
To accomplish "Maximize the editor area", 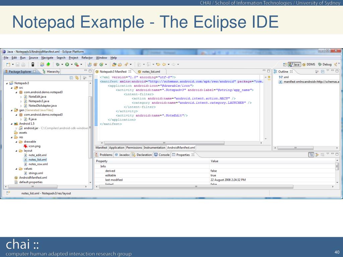I will [x=269, y=71].
